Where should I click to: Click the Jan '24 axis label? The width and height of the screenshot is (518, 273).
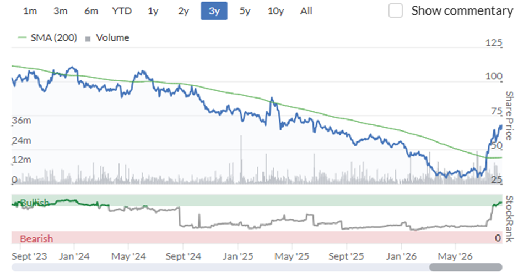[x=74, y=256]
